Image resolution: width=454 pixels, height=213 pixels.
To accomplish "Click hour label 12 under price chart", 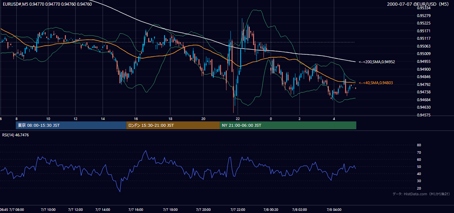I will 75,119.
